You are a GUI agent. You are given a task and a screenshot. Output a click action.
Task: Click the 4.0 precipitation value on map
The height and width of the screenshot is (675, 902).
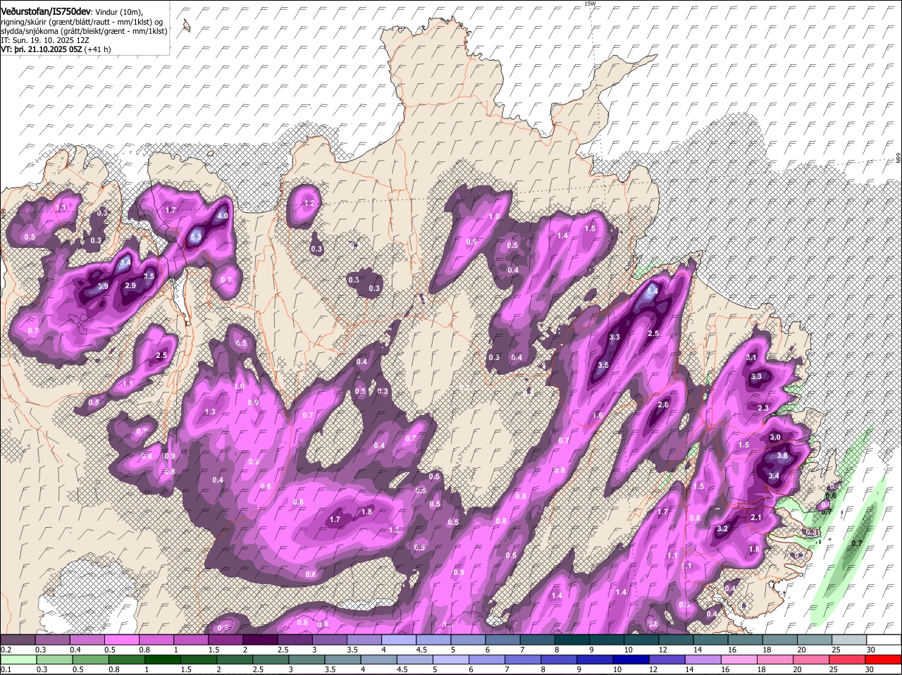[x=223, y=216]
